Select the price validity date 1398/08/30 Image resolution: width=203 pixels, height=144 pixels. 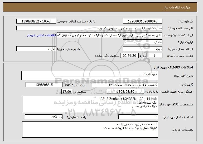point(125,92)
